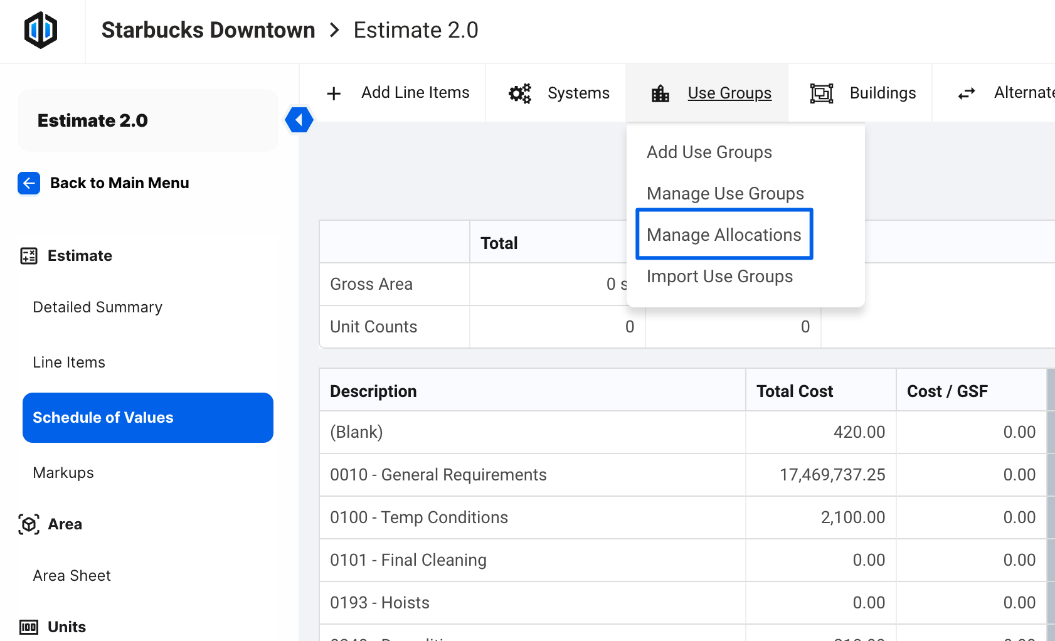Click the Area cube icon in the sidebar

pyautogui.click(x=28, y=524)
